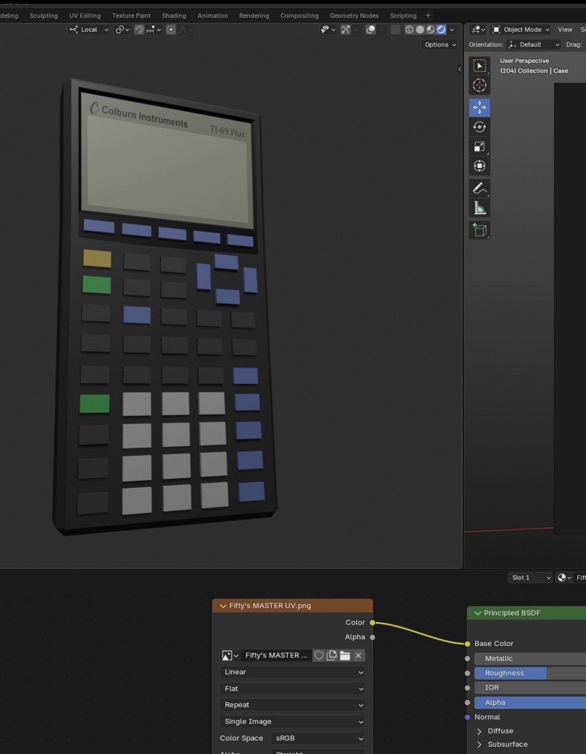Viewport: 586px width, 754px height.
Task: Add a new workspace with plus icon
Action: [428, 15]
